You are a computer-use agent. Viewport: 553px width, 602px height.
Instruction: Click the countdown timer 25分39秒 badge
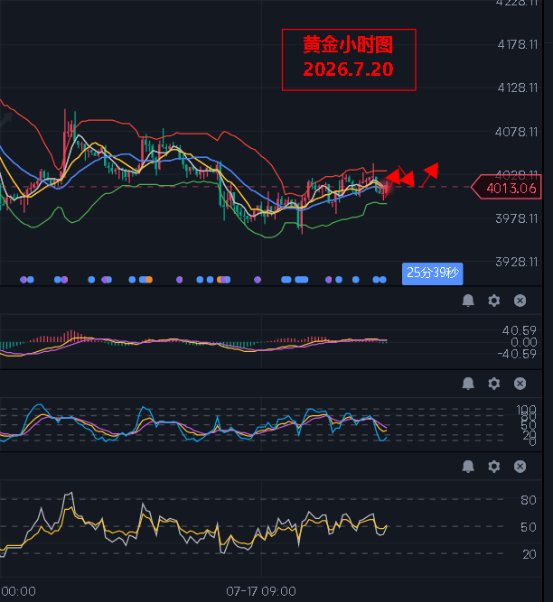coord(432,273)
